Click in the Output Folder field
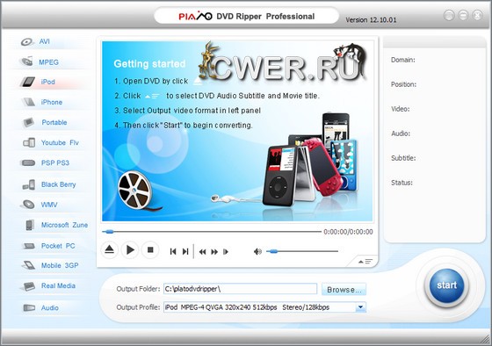 pos(241,289)
